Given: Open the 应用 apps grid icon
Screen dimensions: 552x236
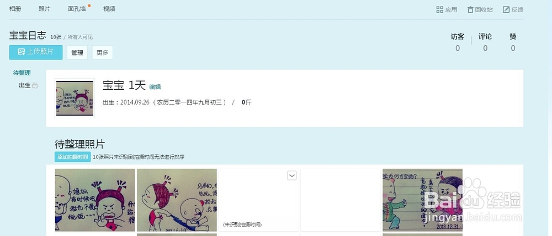Looking at the screenshot, I should pyautogui.click(x=440, y=9).
